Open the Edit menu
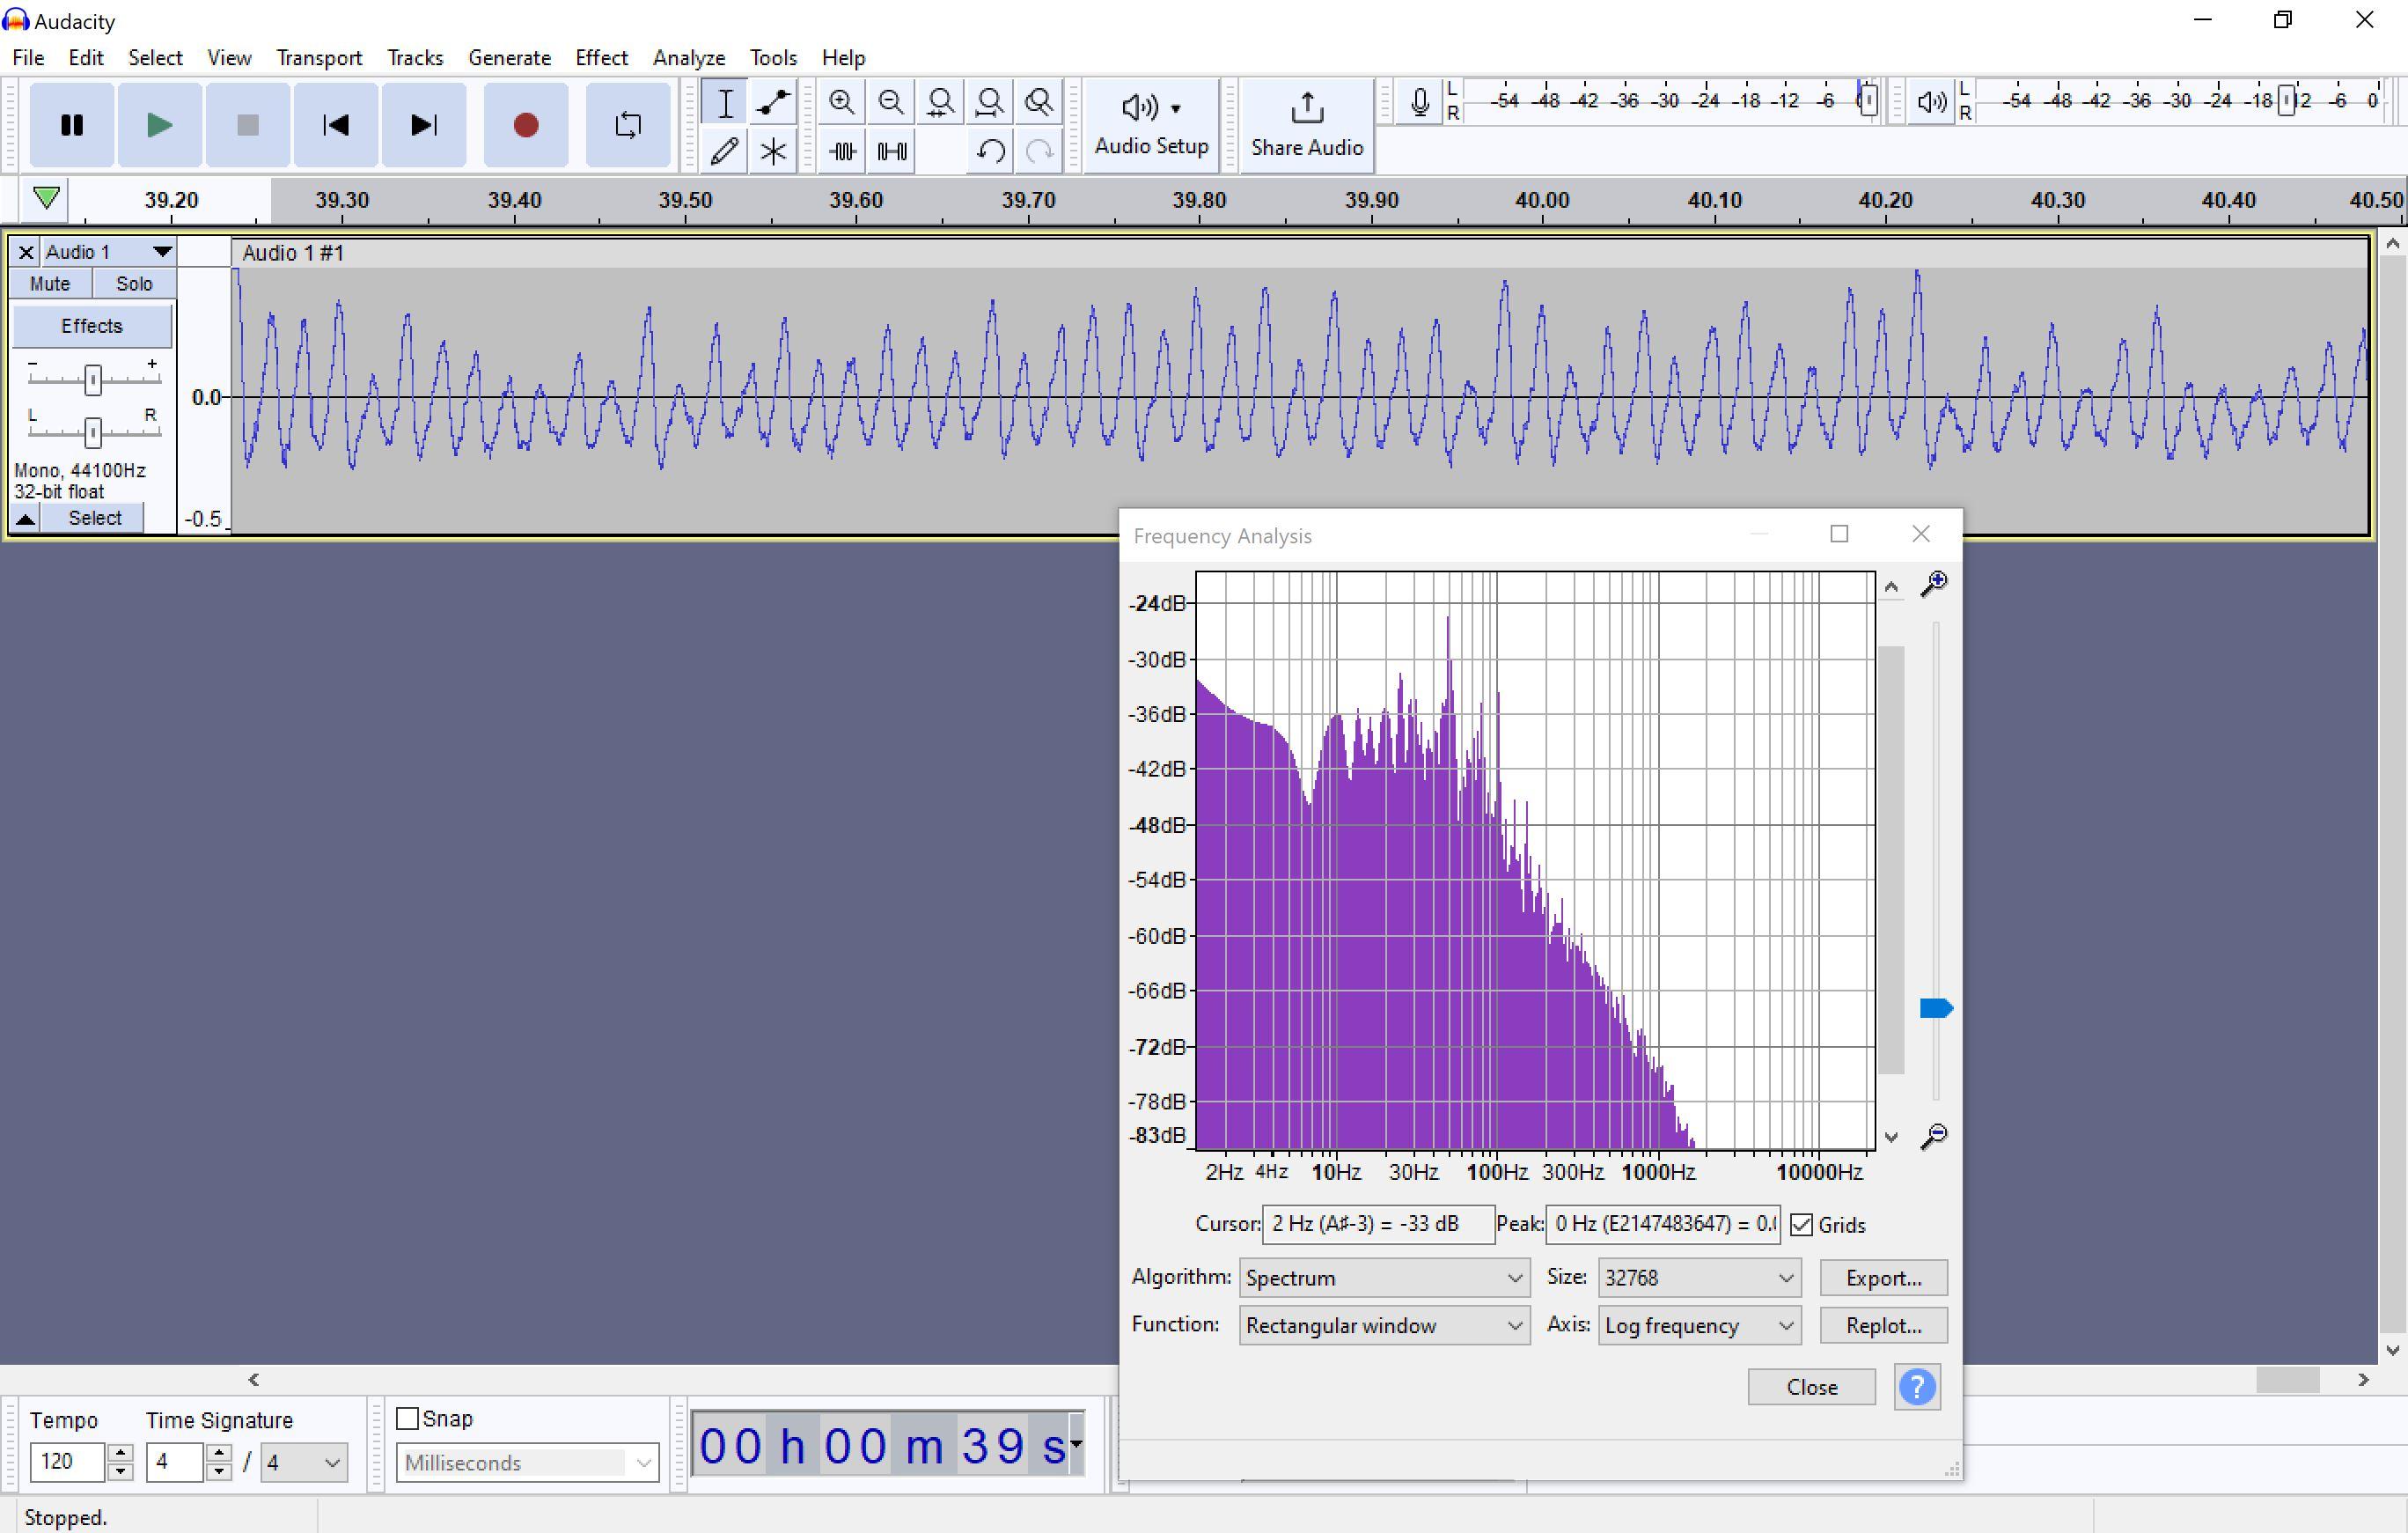The height and width of the screenshot is (1533, 2408). (x=86, y=58)
